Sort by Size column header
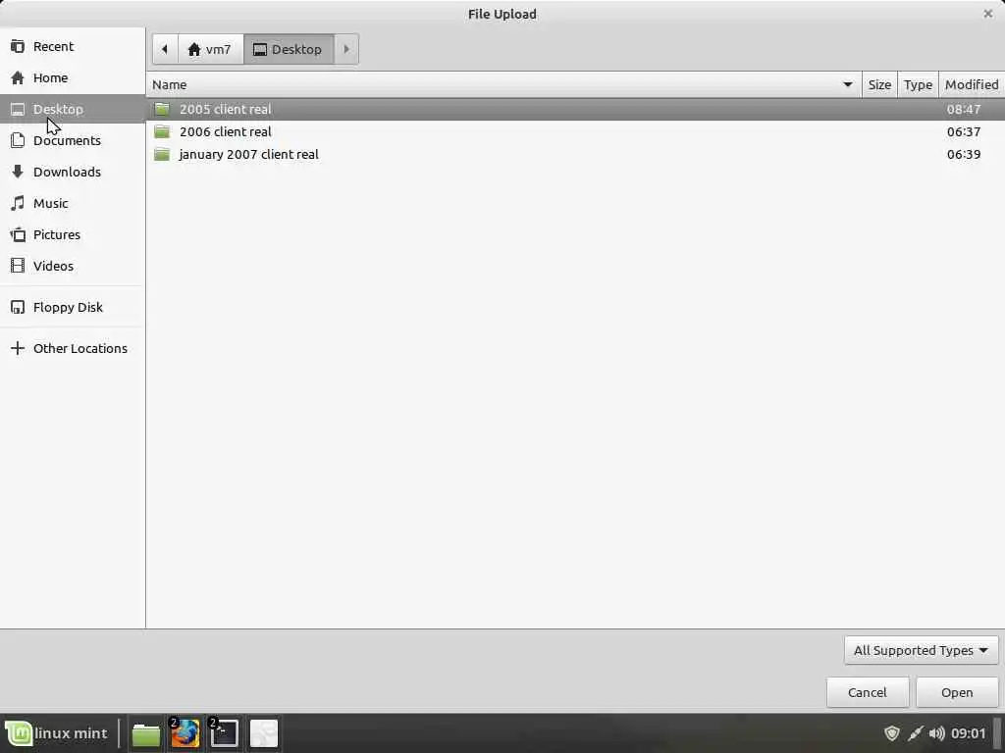This screenshot has width=1005, height=753. coord(879,84)
